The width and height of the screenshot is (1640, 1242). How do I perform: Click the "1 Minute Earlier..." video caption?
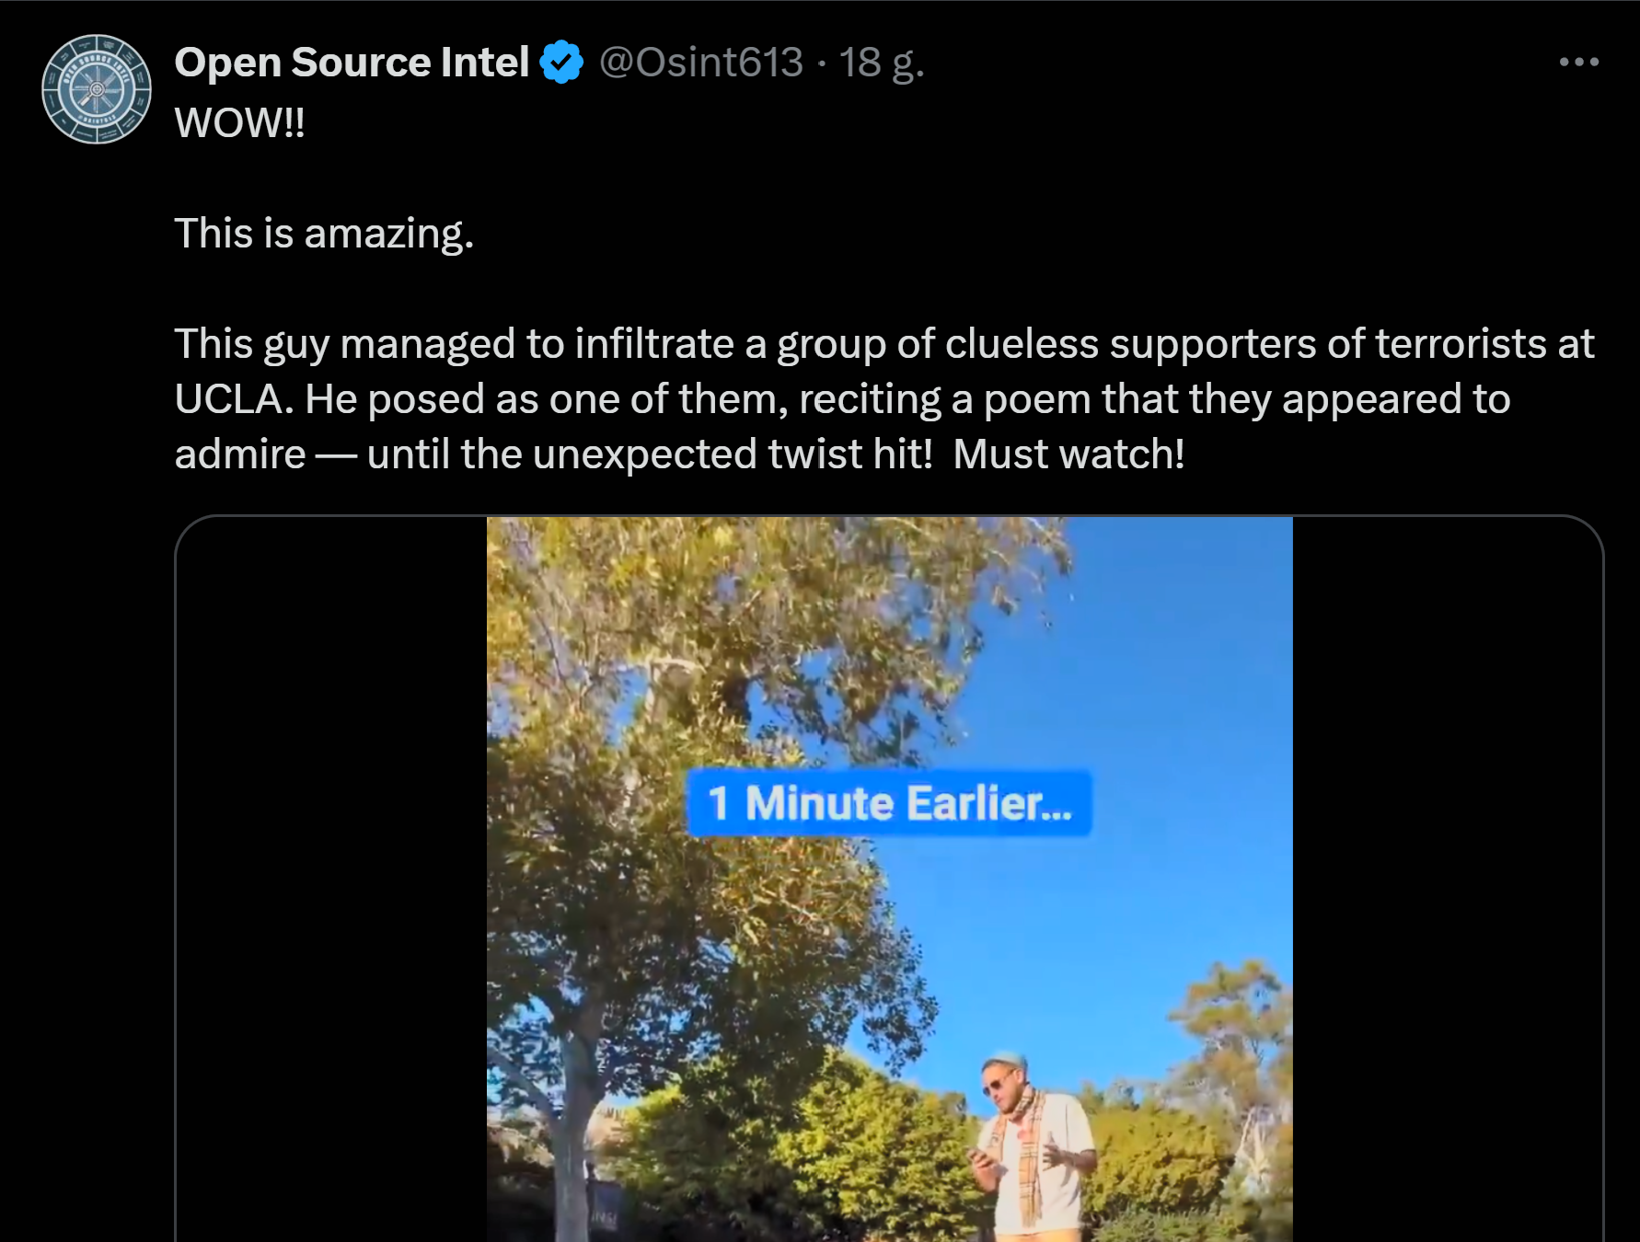[889, 803]
